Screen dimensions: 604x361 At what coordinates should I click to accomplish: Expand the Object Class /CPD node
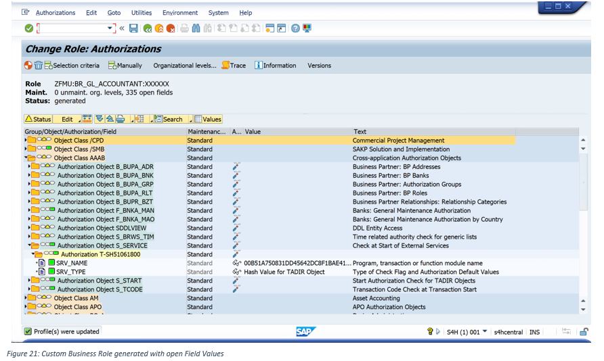tap(26, 141)
